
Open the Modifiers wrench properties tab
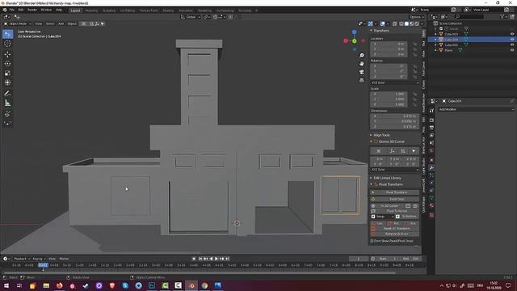pyautogui.click(x=431, y=168)
